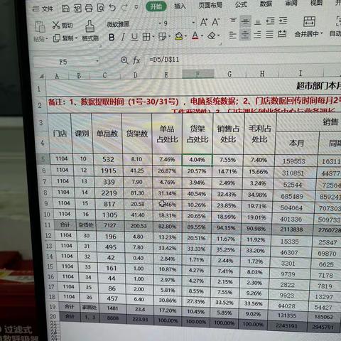This screenshot has width=341, height=341.
Task: Open the File (文件) menu
Action: [x=43, y=9]
